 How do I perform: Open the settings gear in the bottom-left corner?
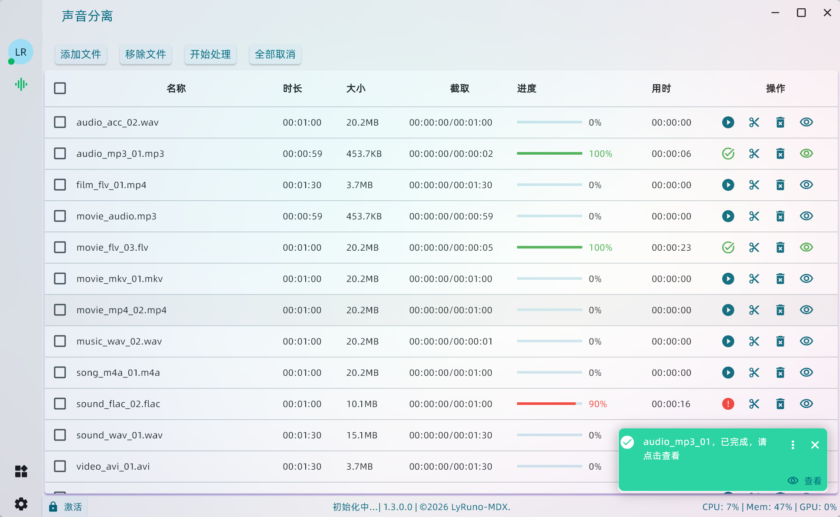click(20, 504)
